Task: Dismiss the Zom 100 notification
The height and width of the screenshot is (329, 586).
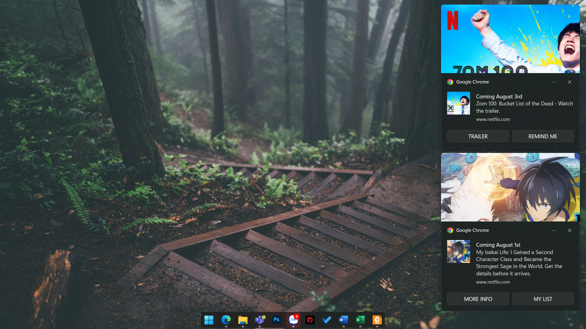Action: (x=570, y=82)
